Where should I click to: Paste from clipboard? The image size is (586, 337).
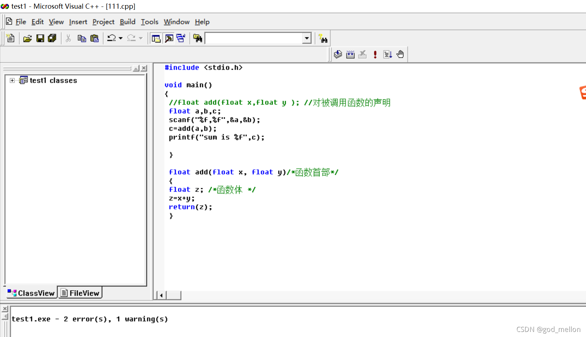click(x=94, y=38)
